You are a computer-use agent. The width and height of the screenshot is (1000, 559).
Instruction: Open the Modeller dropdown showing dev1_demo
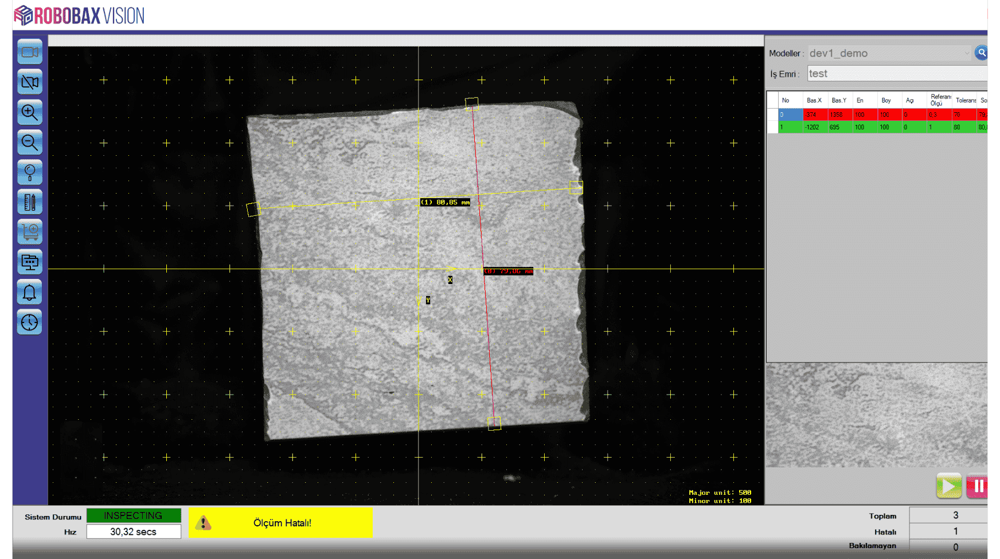(889, 53)
